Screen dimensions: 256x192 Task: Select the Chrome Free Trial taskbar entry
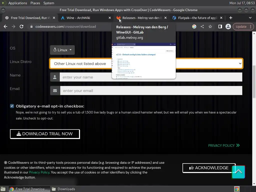pyautogui.click(x=29, y=189)
